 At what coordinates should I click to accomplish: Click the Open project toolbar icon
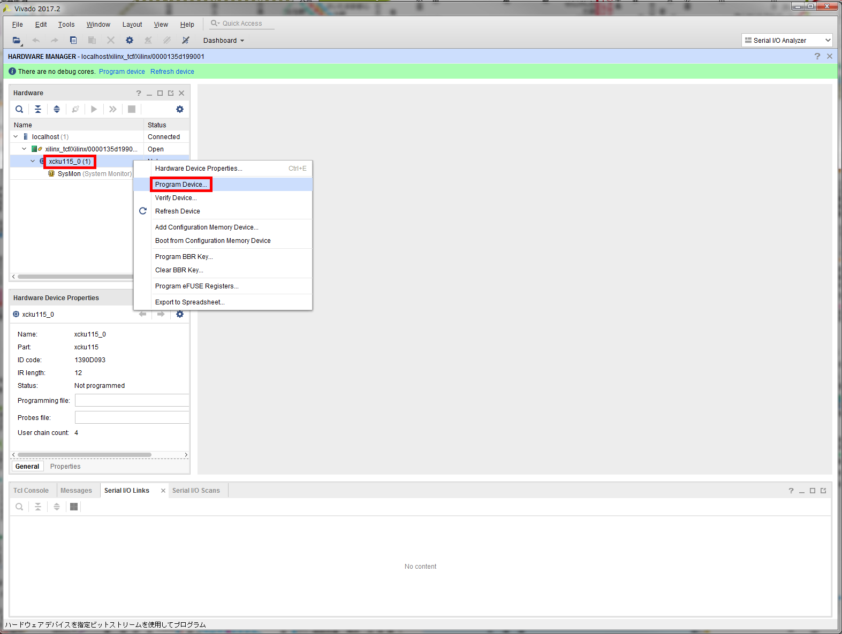pyautogui.click(x=17, y=40)
